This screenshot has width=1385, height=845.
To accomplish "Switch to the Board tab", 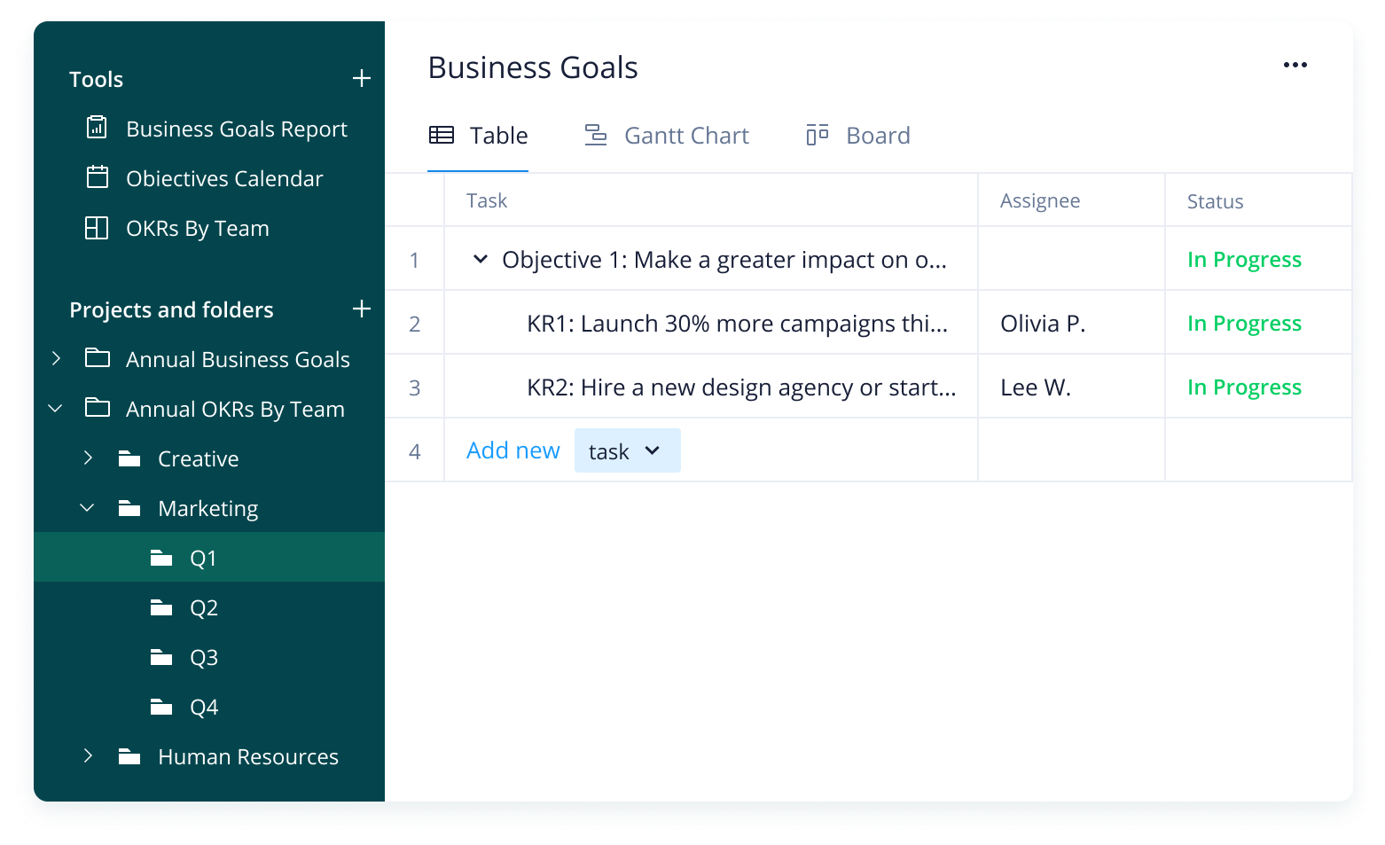I will coord(858,135).
